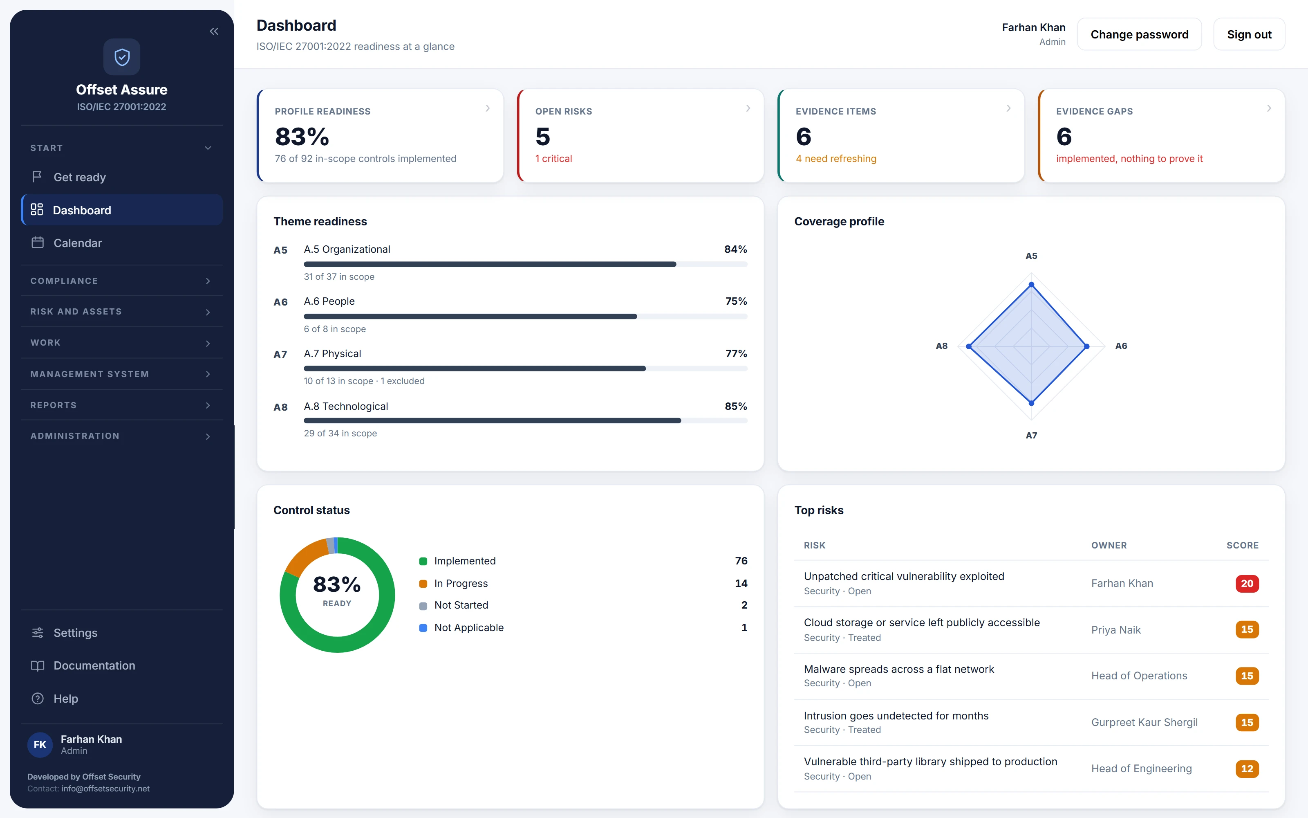Expand the RISK AND ASSETS section

(122, 312)
